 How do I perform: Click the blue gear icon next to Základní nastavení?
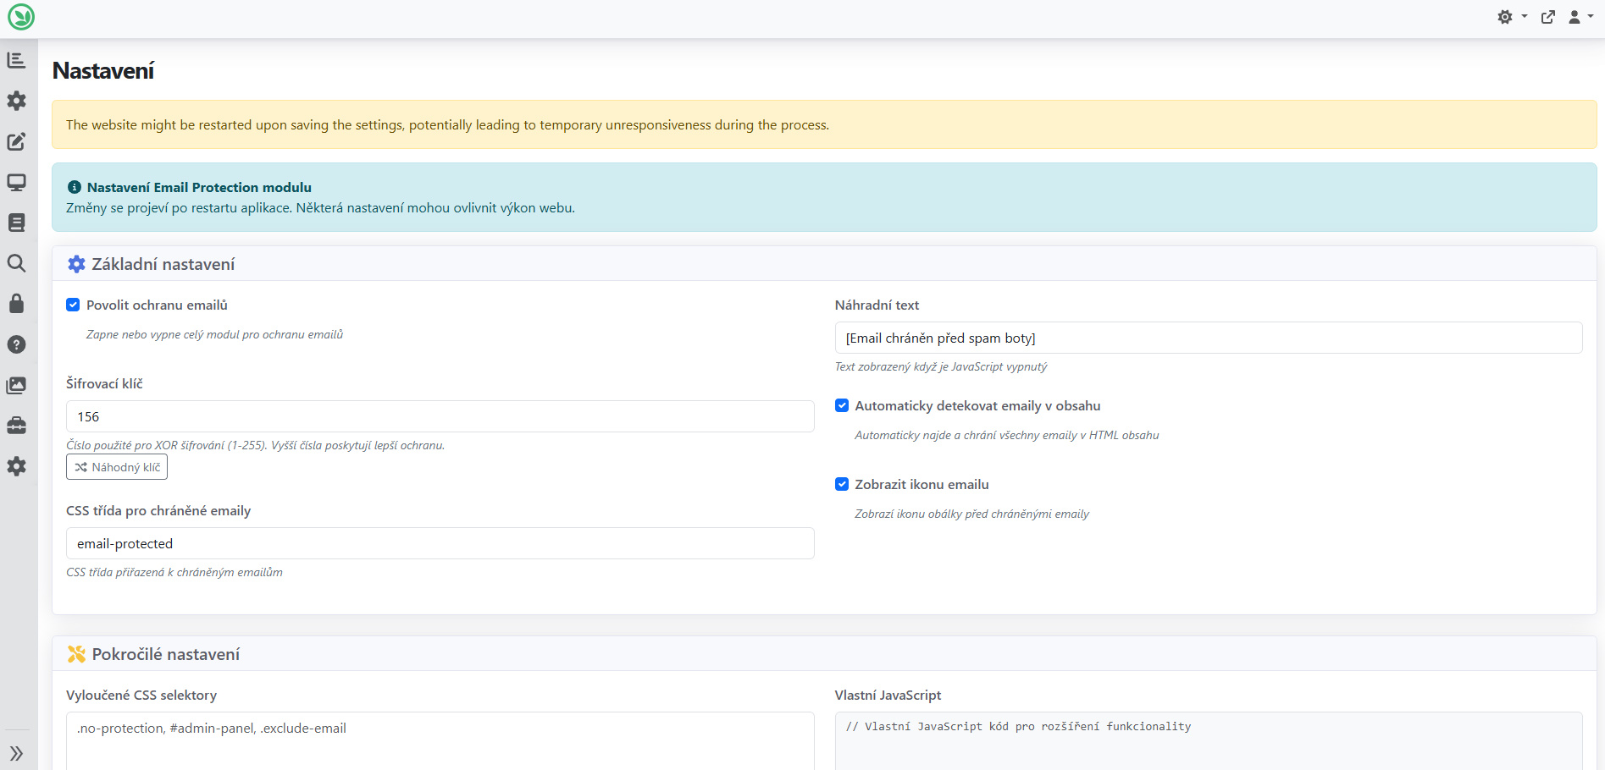pyautogui.click(x=76, y=264)
